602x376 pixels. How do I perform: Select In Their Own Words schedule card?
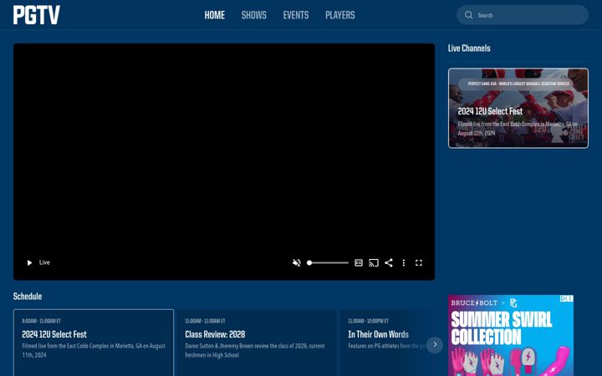(x=385, y=343)
